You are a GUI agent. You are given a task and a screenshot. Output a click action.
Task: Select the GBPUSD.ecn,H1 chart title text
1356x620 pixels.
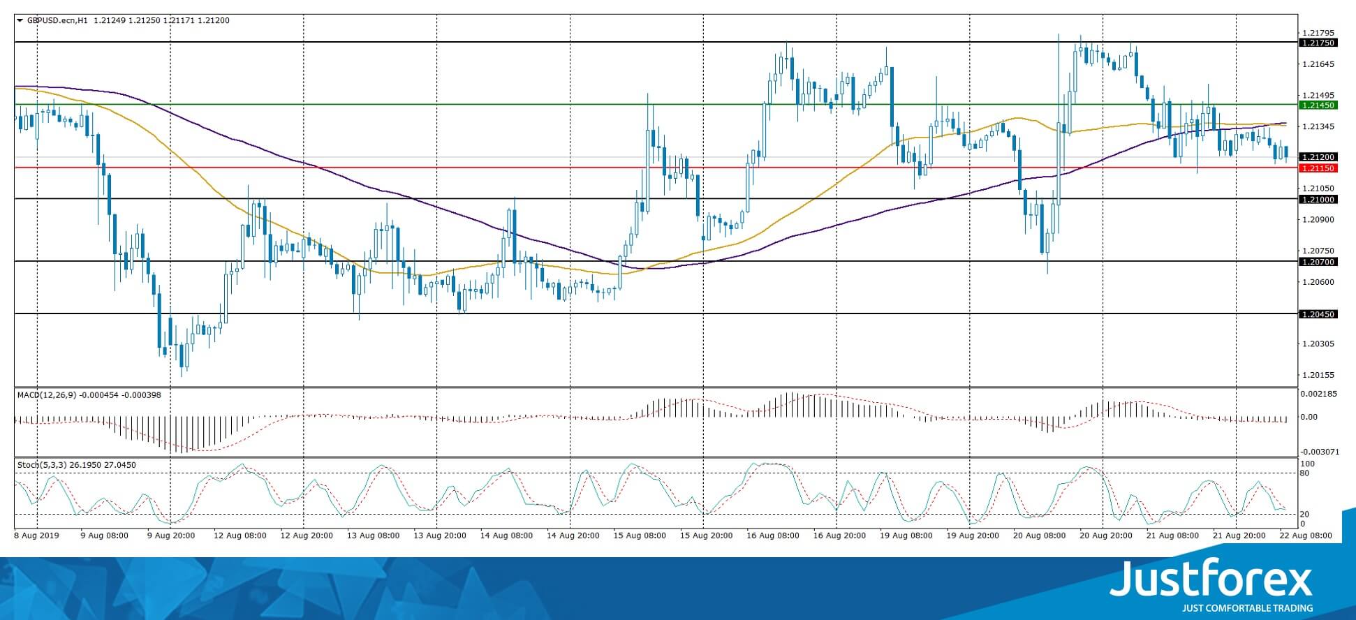click(x=57, y=21)
